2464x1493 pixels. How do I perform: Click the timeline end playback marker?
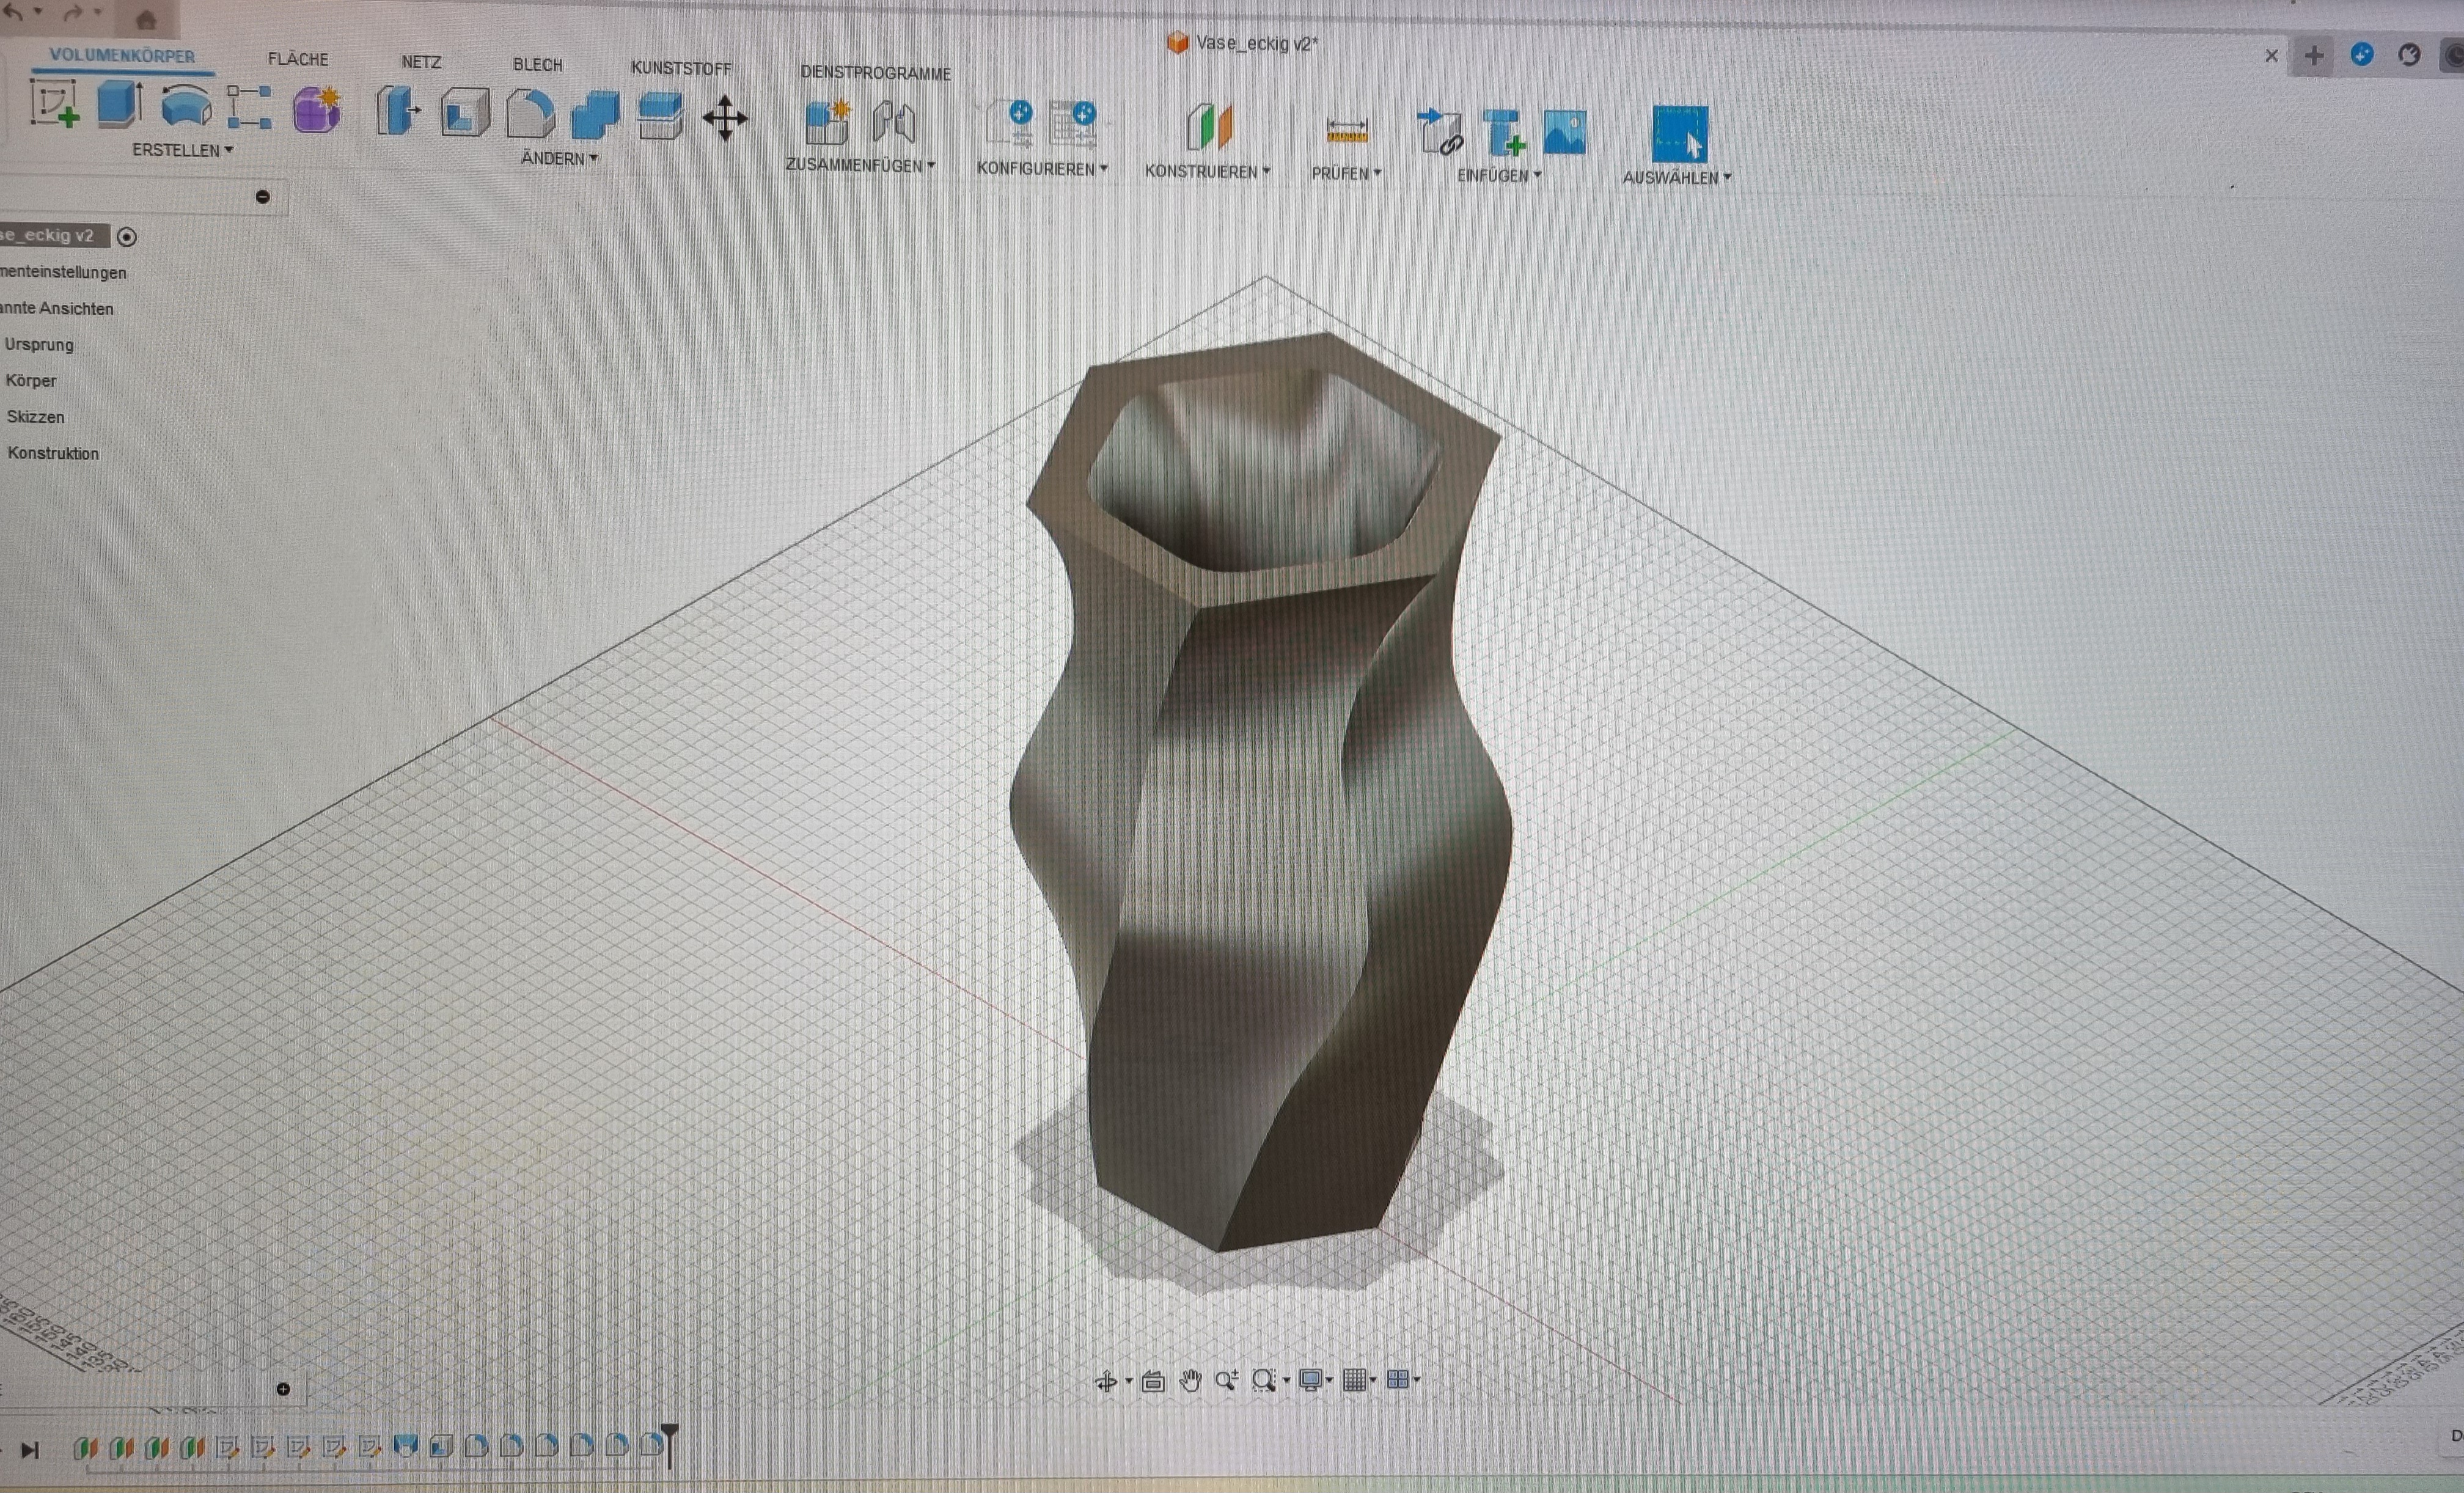click(x=669, y=1445)
